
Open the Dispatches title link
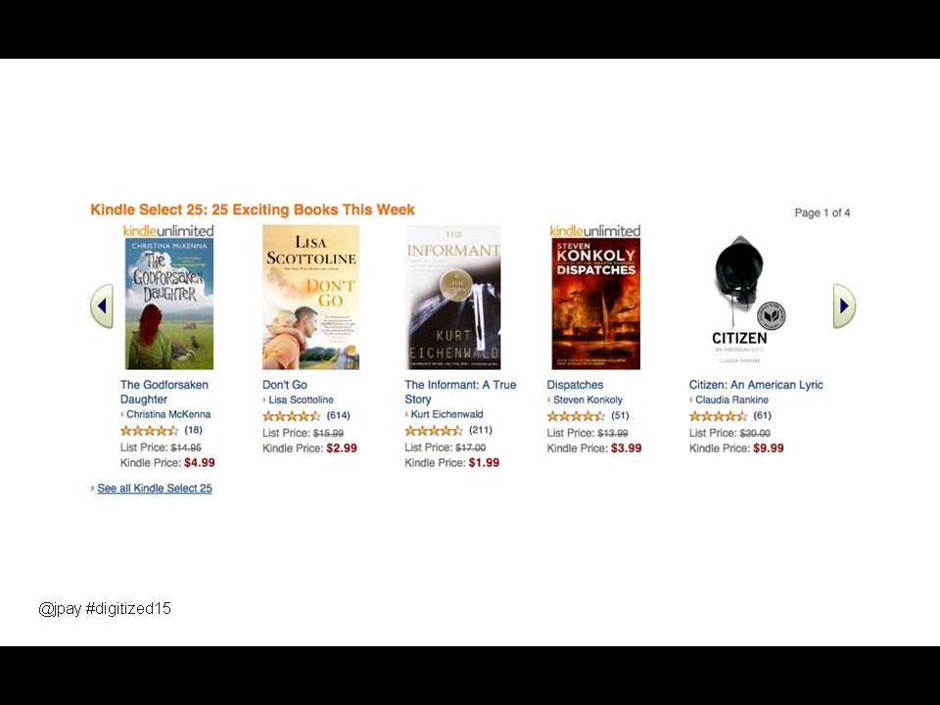tap(575, 385)
